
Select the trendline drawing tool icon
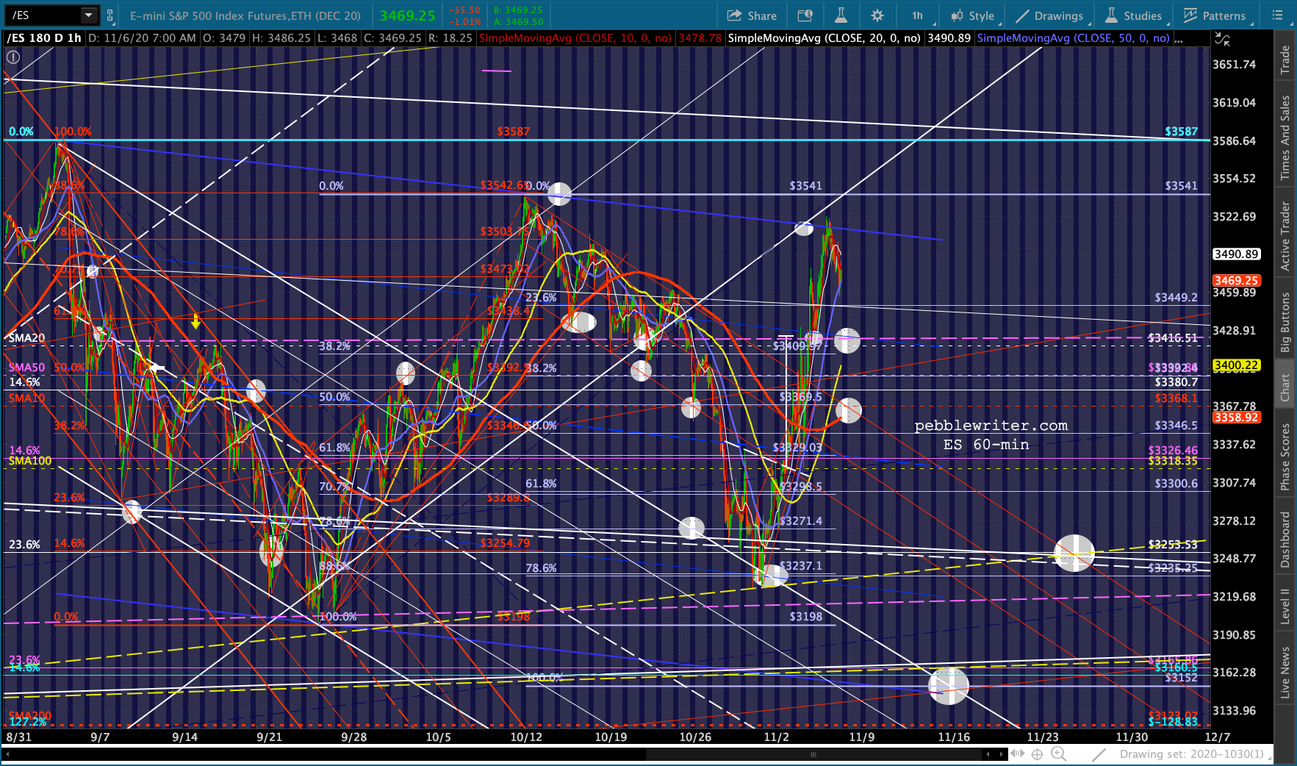coord(1099,754)
